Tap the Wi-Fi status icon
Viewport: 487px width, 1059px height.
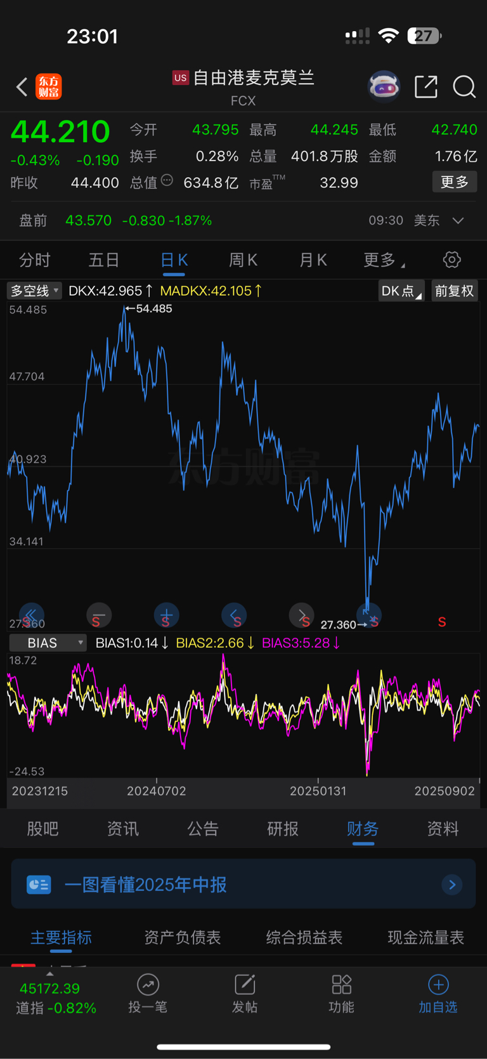(388, 36)
